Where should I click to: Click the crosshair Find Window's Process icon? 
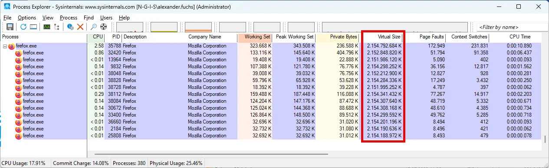pyautogui.click(x=103, y=27)
